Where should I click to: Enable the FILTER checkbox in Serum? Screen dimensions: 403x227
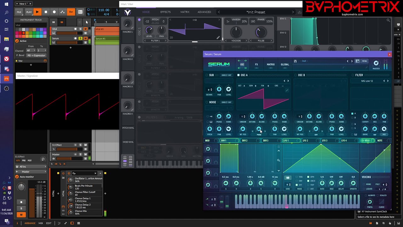pos(353,75)
